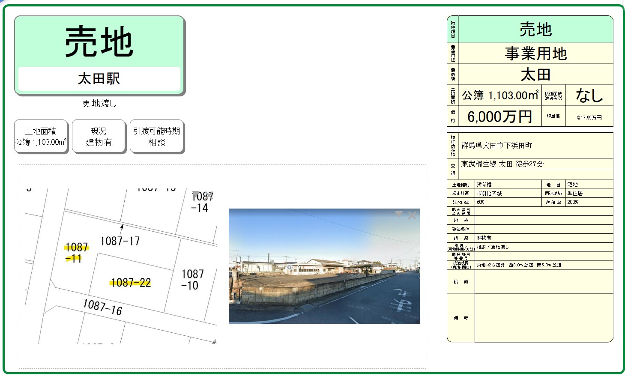Click the large 売地 heading banner
Image resolution: width=625 pixels, height=376 pixels.
coord(99,42)
